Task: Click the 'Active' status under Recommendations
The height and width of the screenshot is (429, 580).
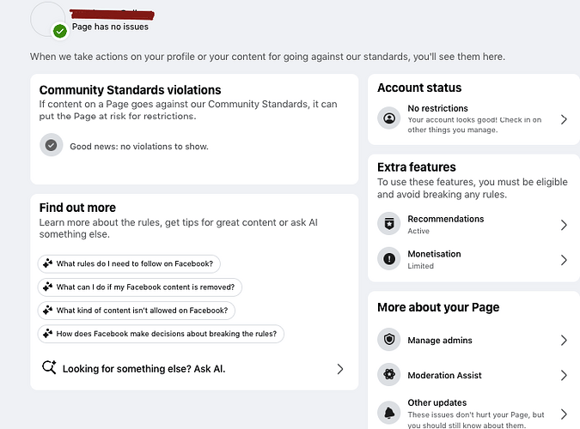Action: (418, 231)
